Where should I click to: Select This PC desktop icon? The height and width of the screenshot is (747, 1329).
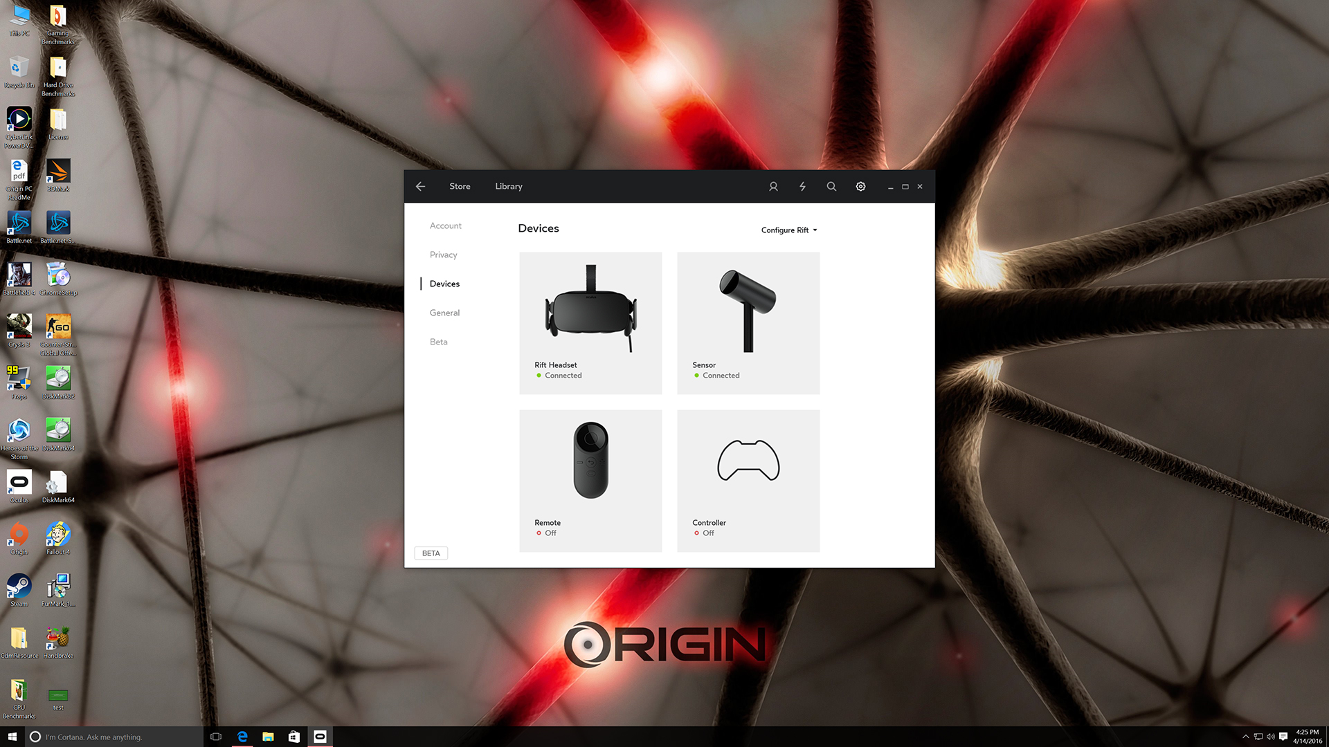19,21
